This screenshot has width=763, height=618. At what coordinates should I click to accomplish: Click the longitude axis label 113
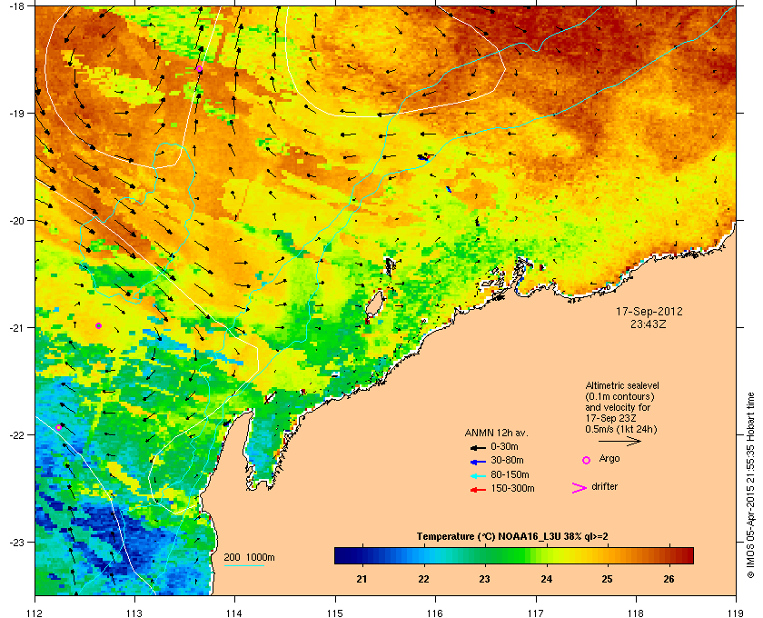(x=134, y=613)
